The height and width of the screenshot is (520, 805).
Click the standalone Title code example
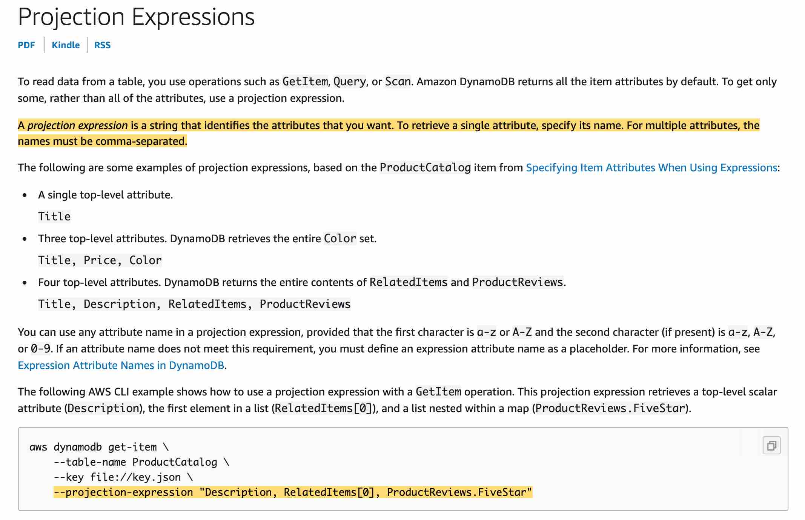(54, 217)
